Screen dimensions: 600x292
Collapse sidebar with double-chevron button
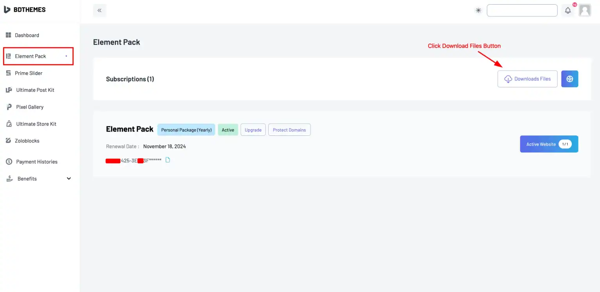100,11
